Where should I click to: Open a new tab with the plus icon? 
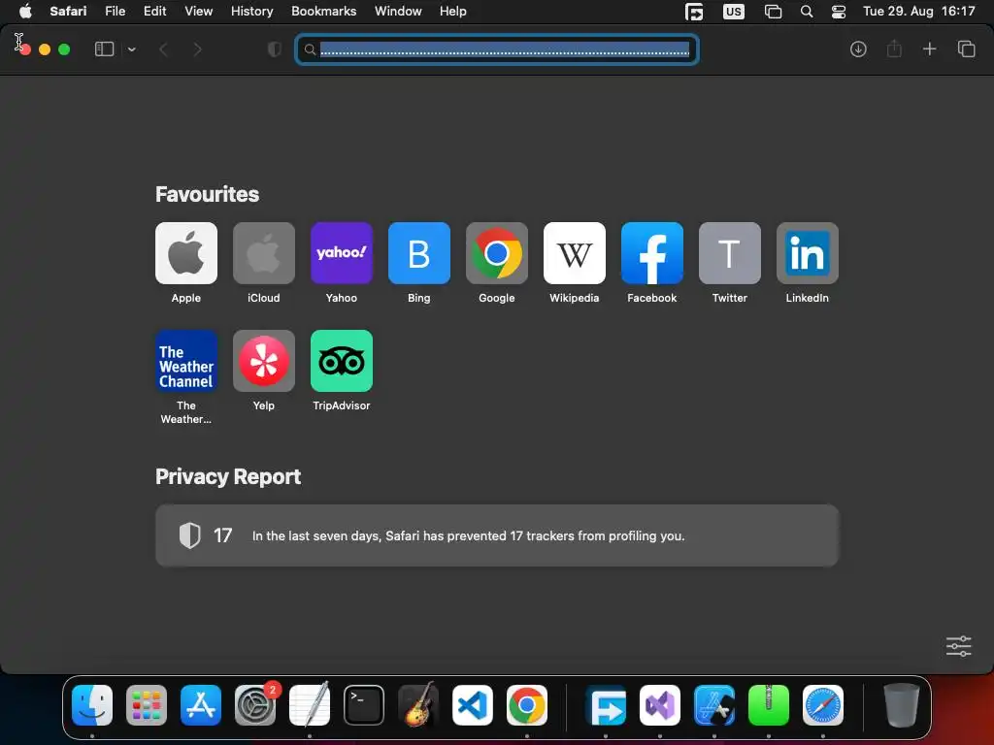[x=929, y=49]
